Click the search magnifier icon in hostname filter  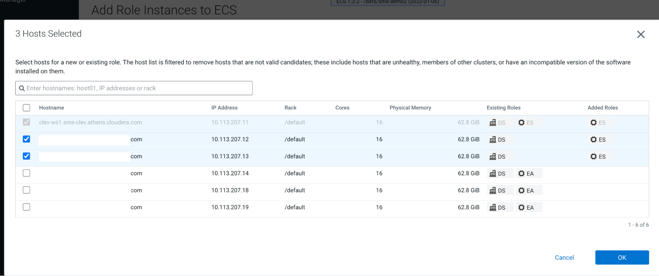[22, 88]
